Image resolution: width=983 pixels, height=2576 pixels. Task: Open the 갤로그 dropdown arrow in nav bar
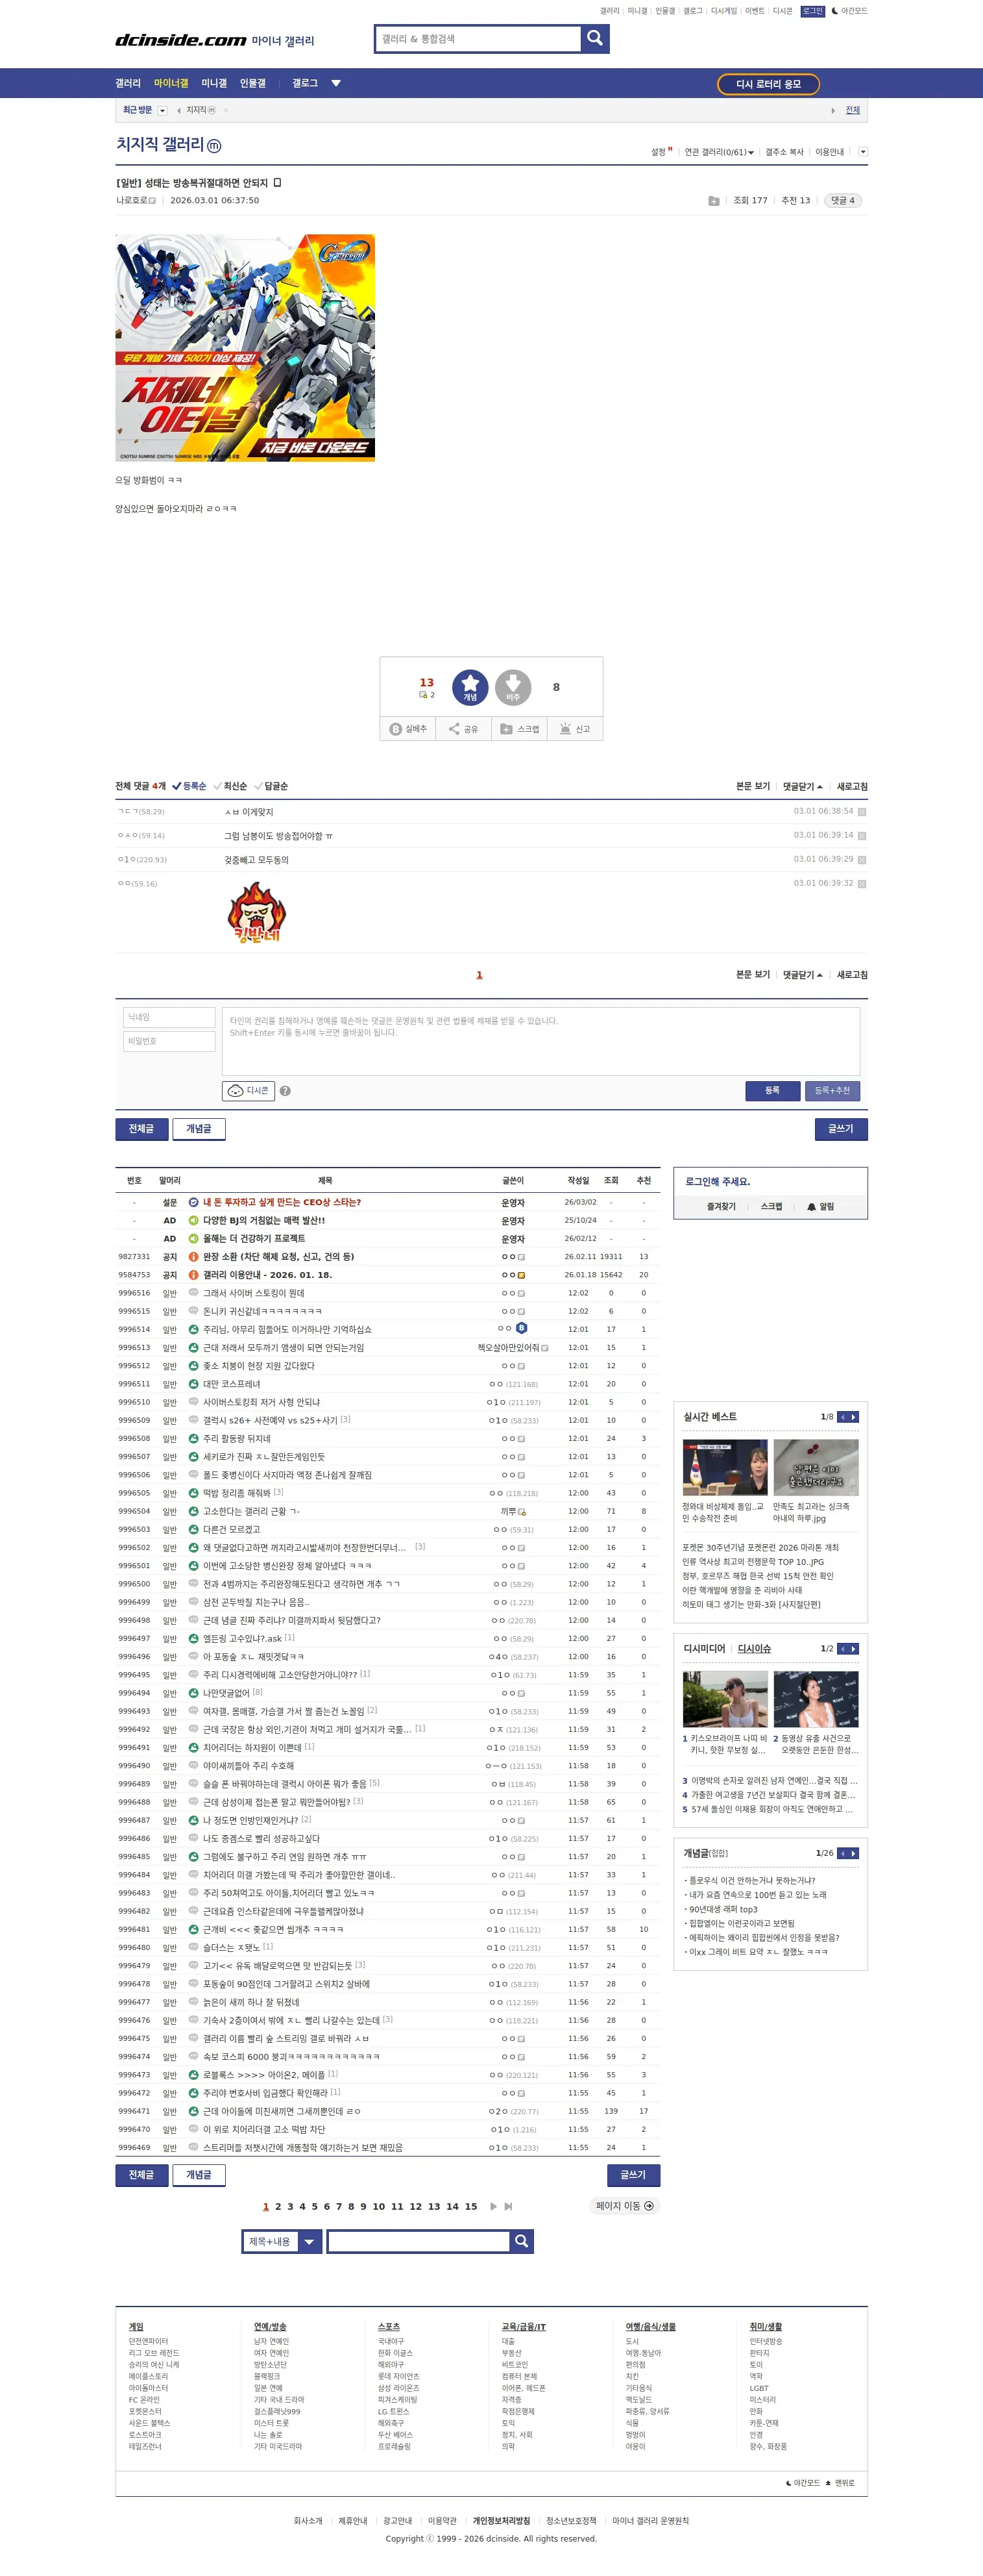pyautogui.click(x=335, y=83)
